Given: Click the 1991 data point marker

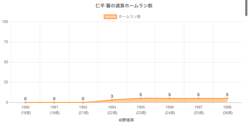Looking at the screenshot, I should (x=54, y=102).
